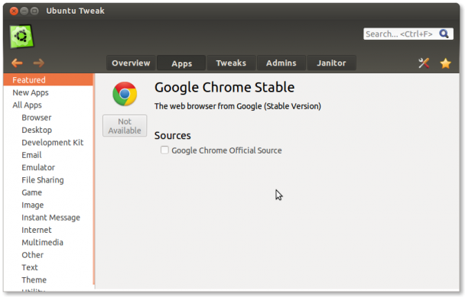The image size is (465, 297).
Task: Click the forward arrow navigation icon
Action: pyautogui.click(x=38, y=63)
